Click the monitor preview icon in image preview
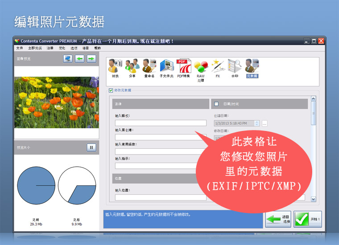The height and width of the screenshot is (245, 339). pos(68,58)
